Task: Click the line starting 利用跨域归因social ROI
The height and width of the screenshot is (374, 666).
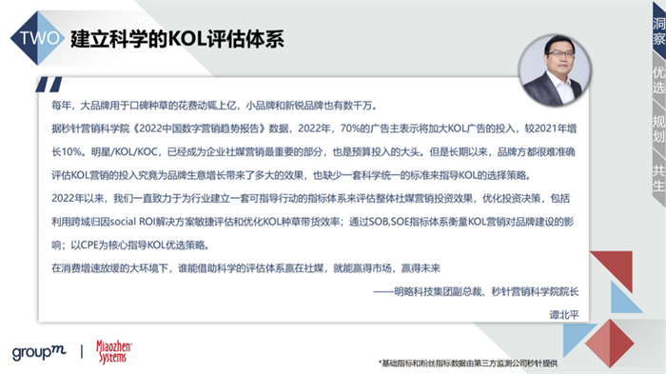Action: 313,222
